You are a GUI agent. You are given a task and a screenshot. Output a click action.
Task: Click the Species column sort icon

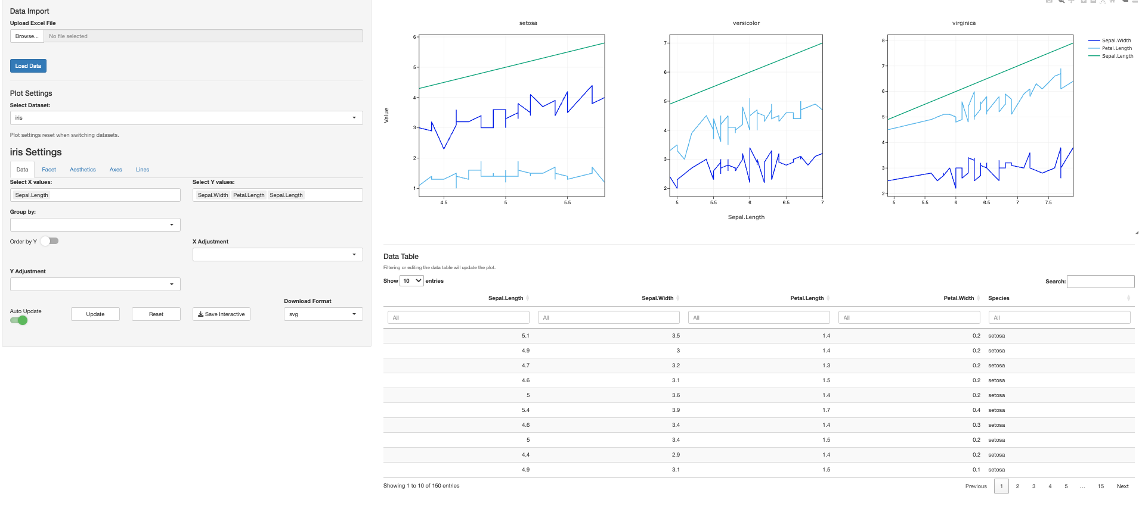click(x=1128, y=298)
